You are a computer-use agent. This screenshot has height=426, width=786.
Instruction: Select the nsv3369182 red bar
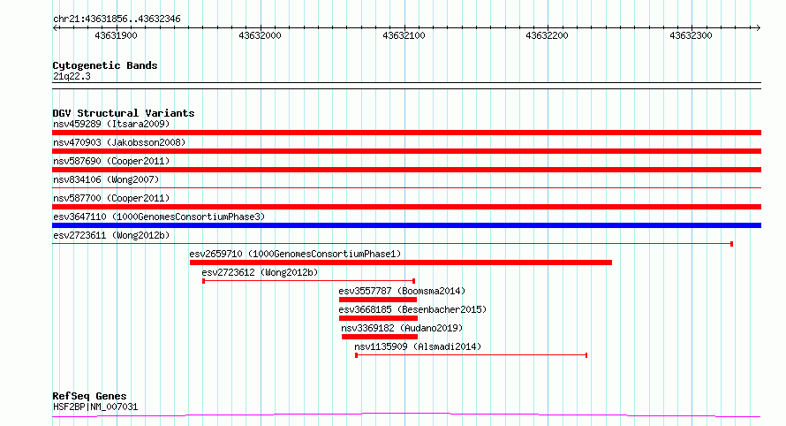point(380,337)
